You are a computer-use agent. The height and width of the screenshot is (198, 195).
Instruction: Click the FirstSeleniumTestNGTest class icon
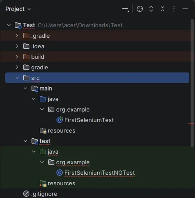60,173
